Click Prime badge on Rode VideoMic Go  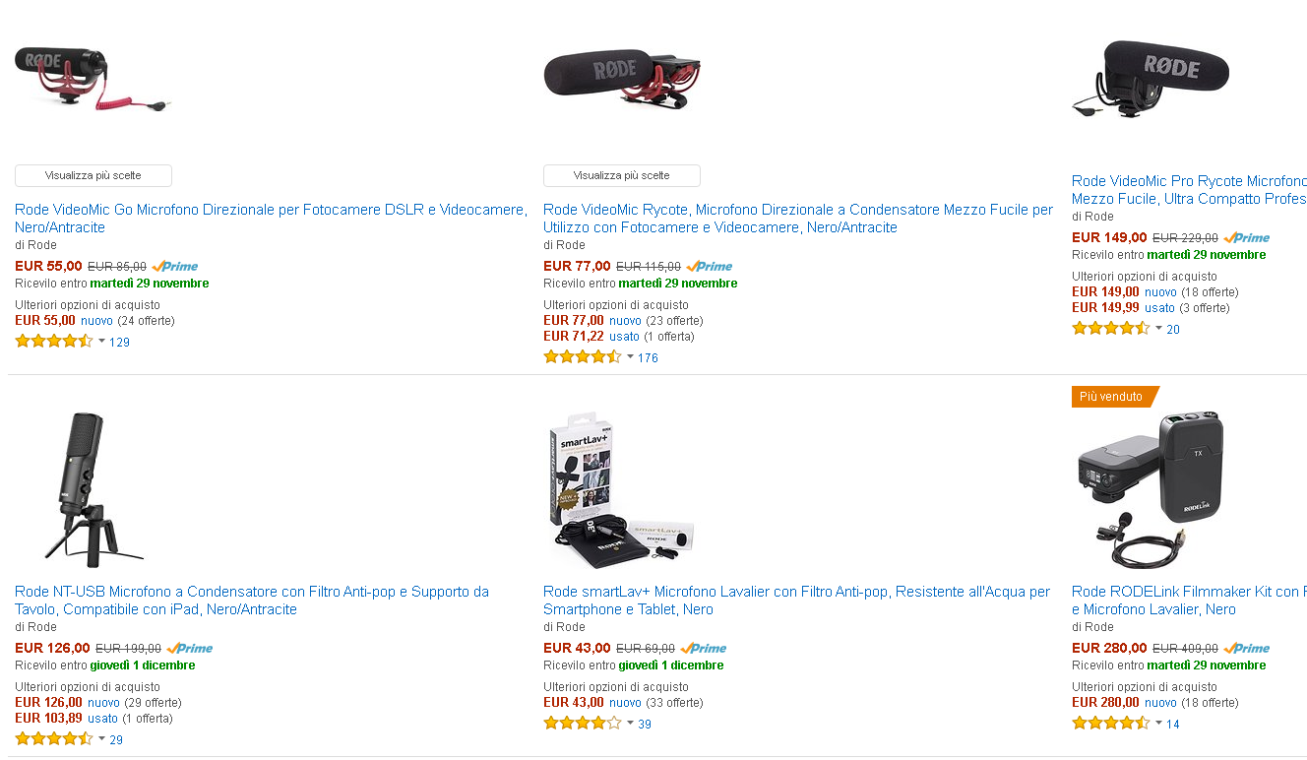point(175,266)
